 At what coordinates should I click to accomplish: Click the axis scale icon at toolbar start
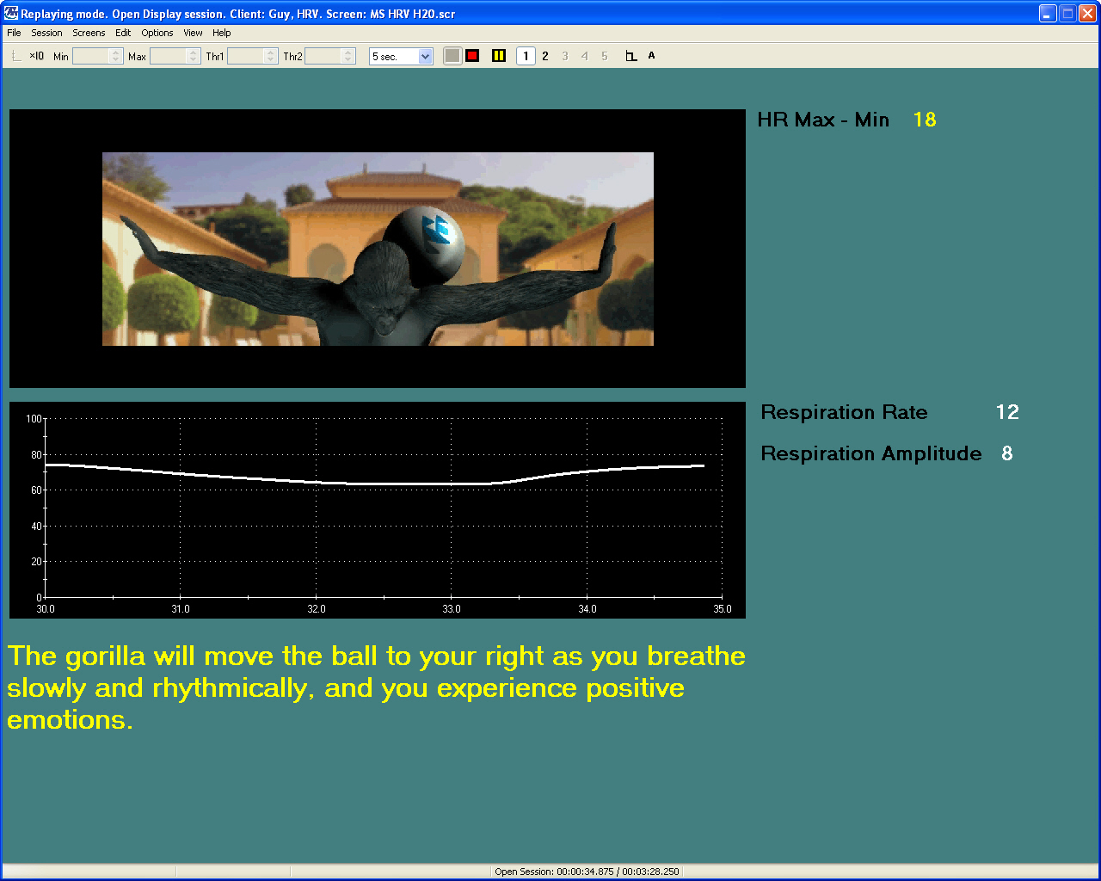(16, 56)
